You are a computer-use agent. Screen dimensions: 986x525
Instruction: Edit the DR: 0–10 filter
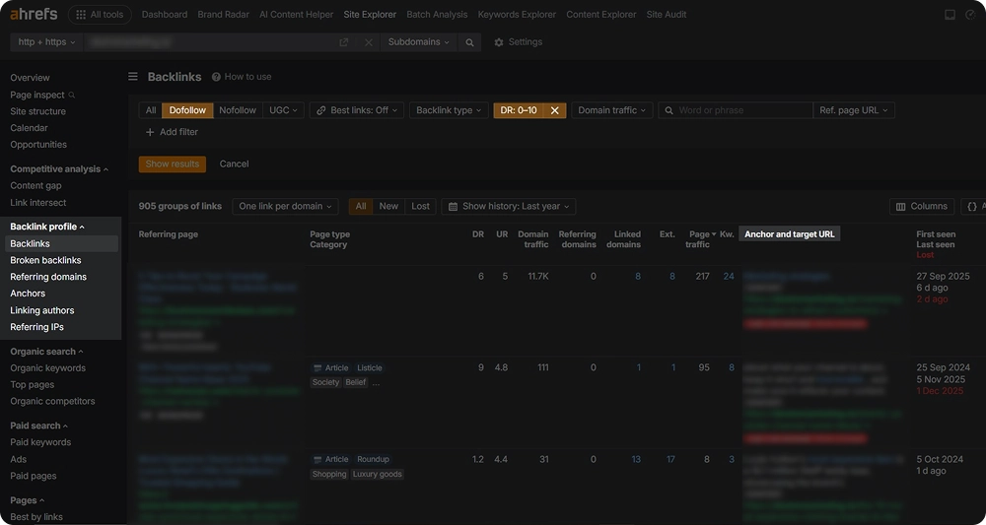coord(519,110)
